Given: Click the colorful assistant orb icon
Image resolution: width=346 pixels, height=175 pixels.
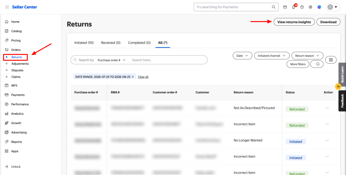Looking at the screenshot, I should pyautogui.click(x=319, y=7).
